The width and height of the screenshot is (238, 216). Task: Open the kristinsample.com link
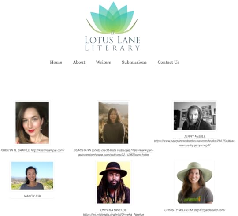tap(48, 150)
